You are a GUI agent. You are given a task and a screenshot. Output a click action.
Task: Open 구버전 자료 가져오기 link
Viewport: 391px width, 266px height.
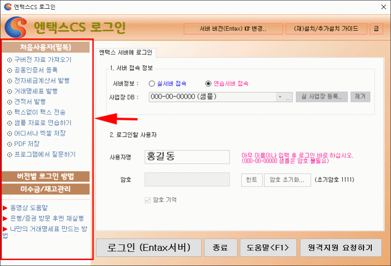click(43, 60)
